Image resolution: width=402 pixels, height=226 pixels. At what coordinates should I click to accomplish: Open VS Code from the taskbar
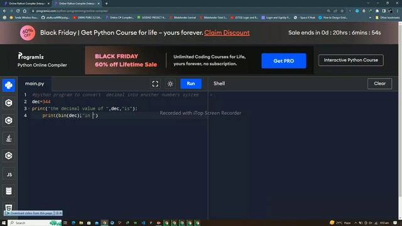coord(143,223)
